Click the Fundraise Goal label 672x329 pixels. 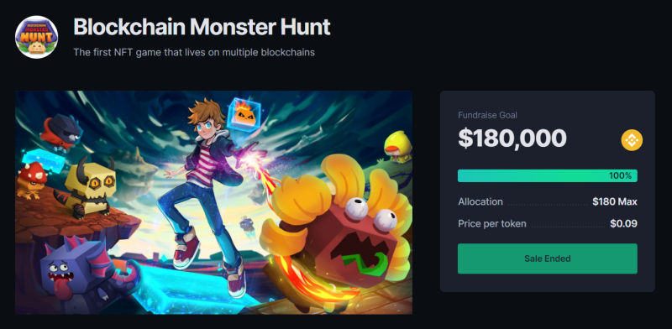pyautogui.click(x=487, y=115)
